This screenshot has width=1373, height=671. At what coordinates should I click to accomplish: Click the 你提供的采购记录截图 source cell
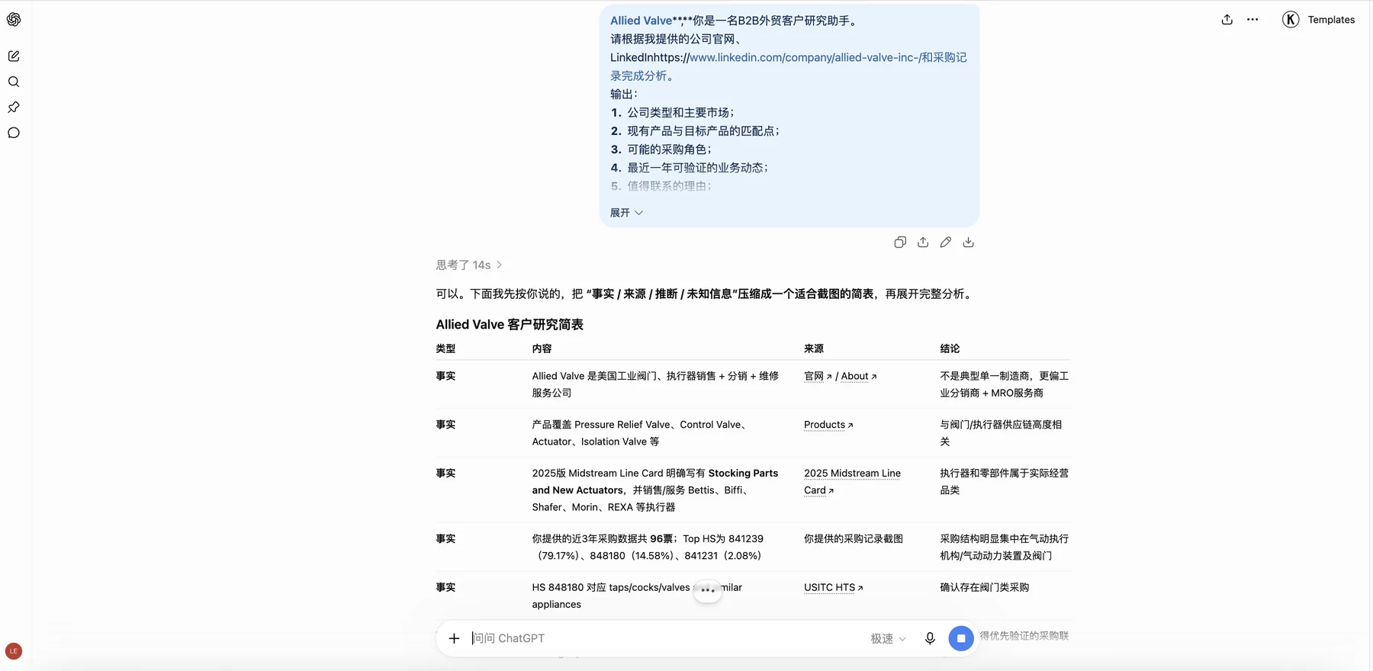pyautogui.click(x=854, y=539)
